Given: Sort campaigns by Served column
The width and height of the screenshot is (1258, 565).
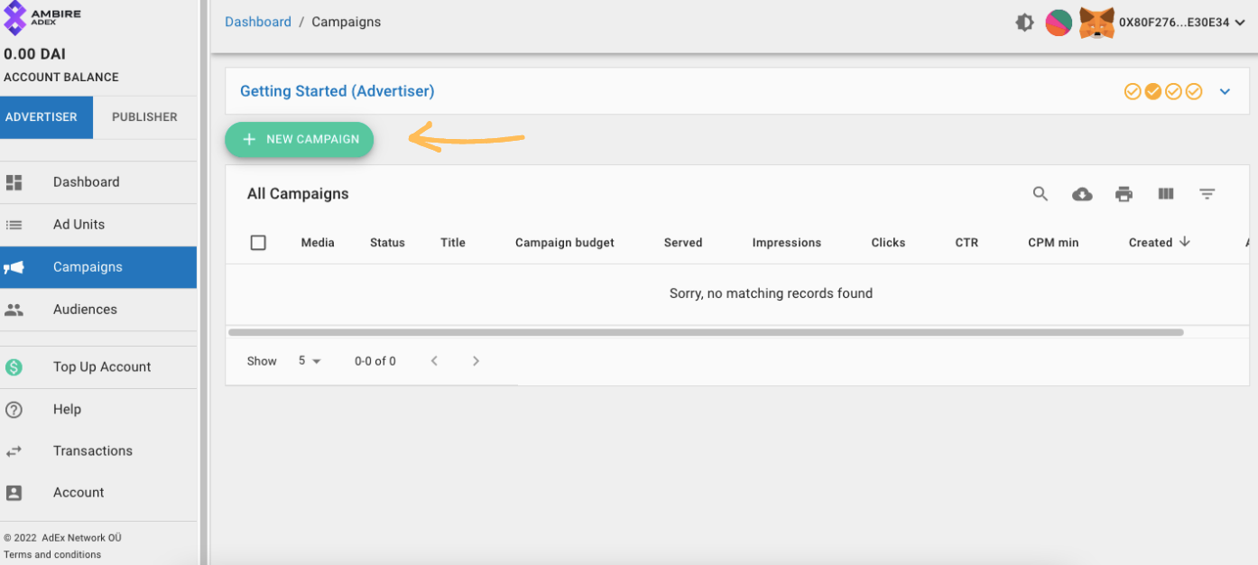Looking at the screenshot, I should (683, 243).
